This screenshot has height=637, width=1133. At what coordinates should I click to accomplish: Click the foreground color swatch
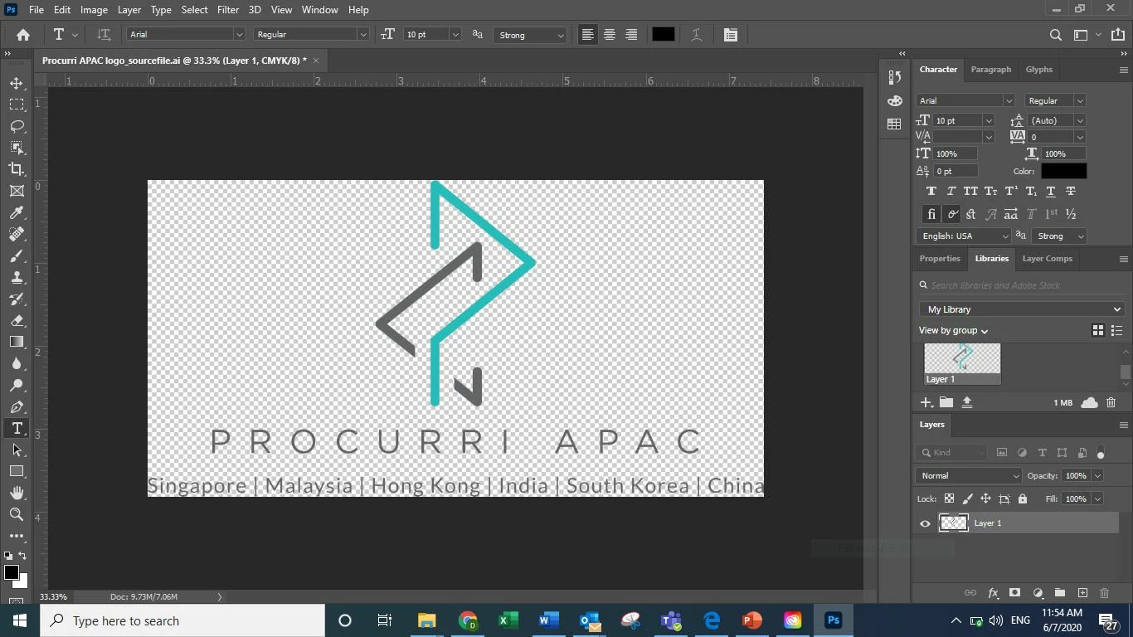12,573
